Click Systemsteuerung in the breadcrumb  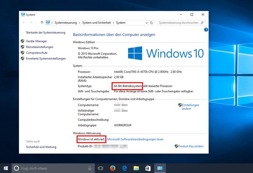[x=66, y=22]
